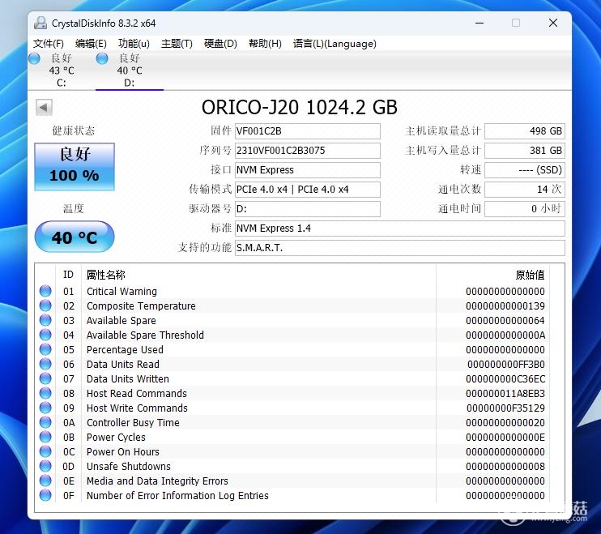Open the 语言(L)(Language) menu
The width and height of the screenshot is (601, 534).
click(335, 44)
